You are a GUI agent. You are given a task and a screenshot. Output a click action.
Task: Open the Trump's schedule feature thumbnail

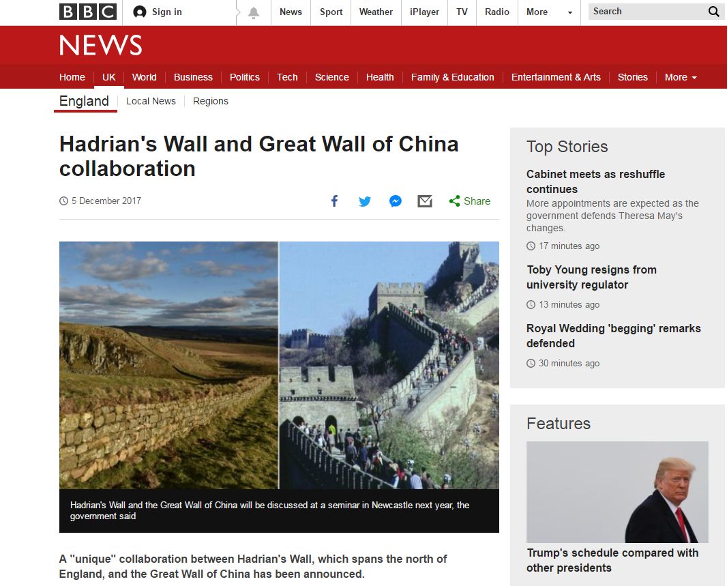tap(617, 492)
